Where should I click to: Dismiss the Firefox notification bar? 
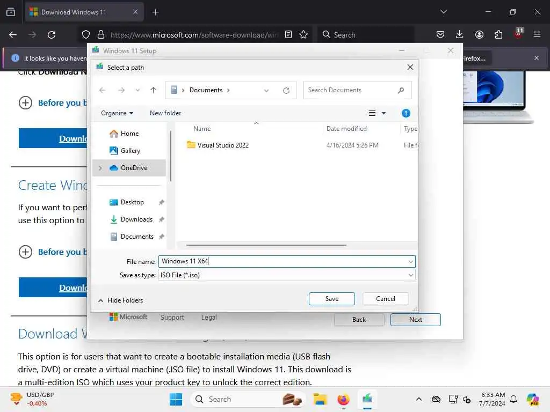click(x=537, y=58)
